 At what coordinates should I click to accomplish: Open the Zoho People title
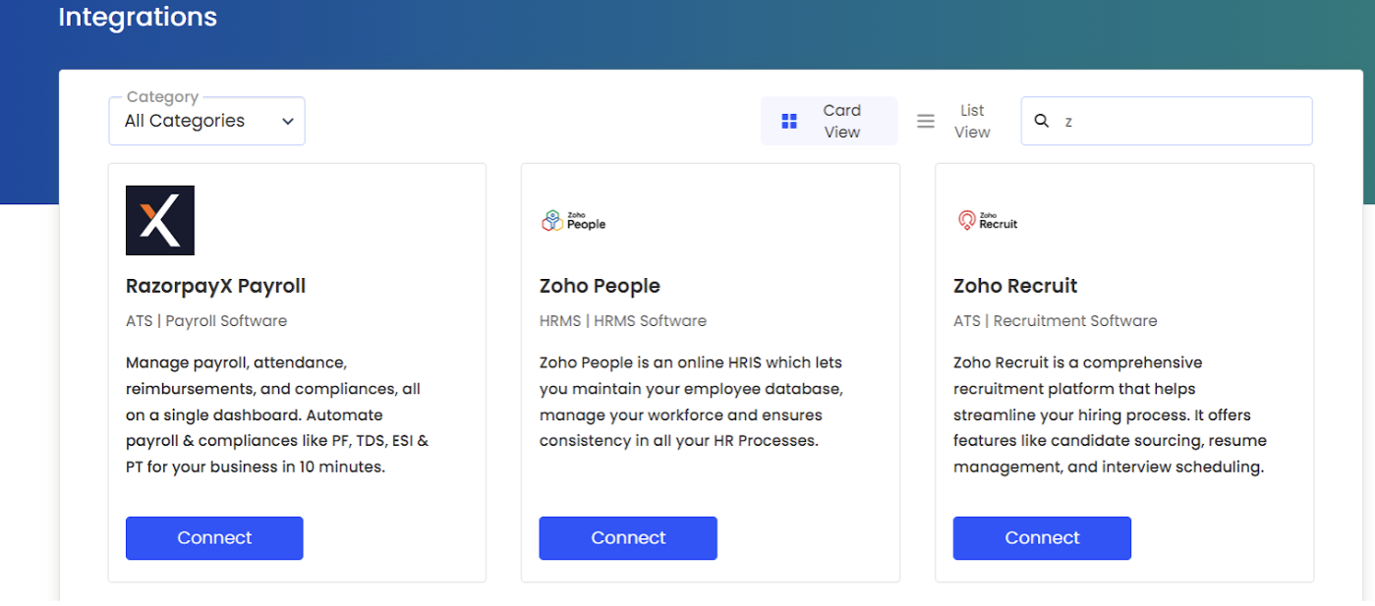[x=600, y=286]
